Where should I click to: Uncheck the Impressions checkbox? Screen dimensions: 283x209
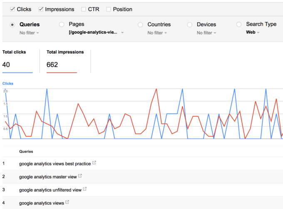[x=41, y=9]
